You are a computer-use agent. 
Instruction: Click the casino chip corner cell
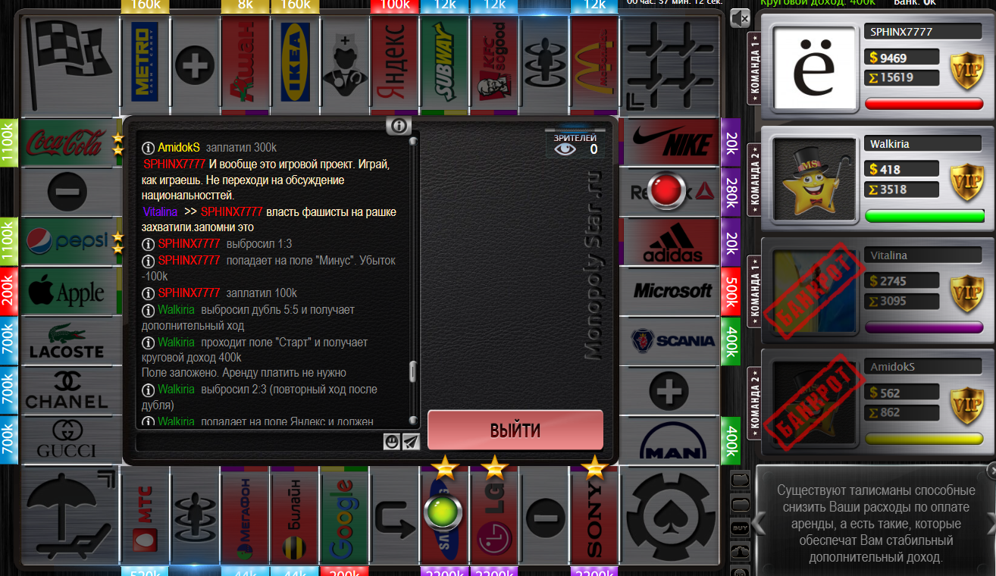point(670,517)
